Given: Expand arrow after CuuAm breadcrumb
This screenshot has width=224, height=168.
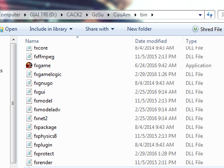Looking at the screenshot, I should tap(136, 15).
